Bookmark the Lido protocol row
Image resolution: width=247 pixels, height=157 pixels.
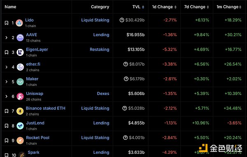pos(7,23)
